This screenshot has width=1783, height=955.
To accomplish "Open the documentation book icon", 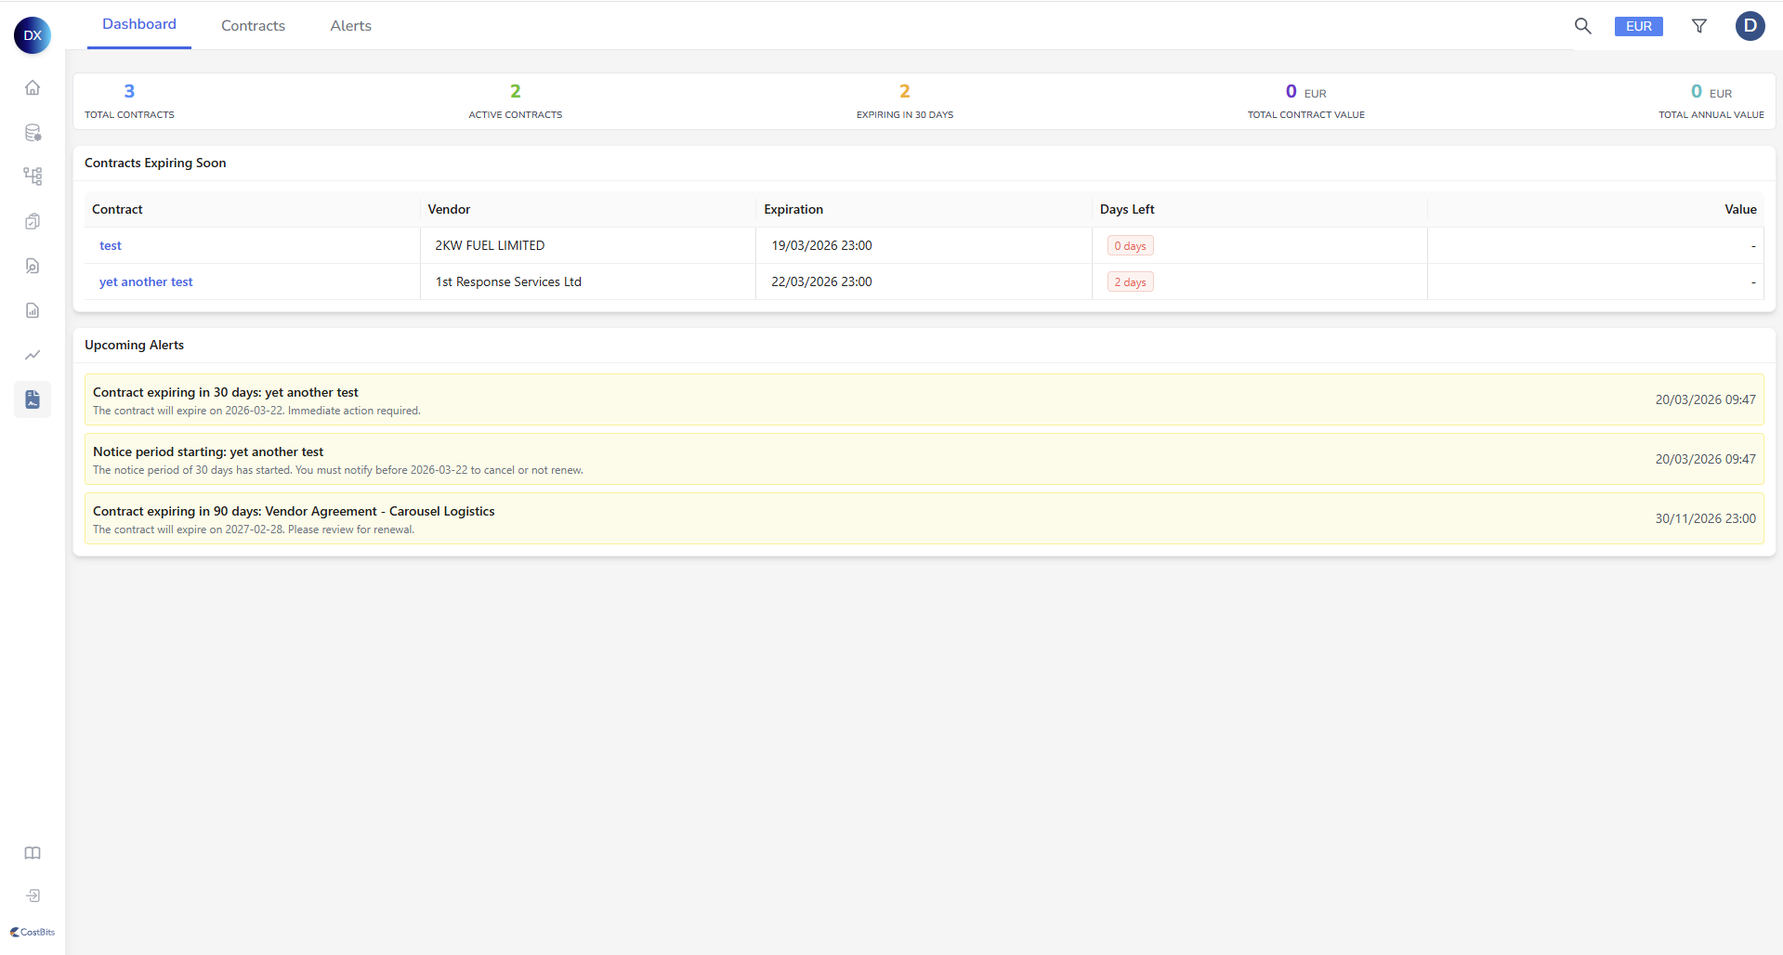I will [33, 853].
